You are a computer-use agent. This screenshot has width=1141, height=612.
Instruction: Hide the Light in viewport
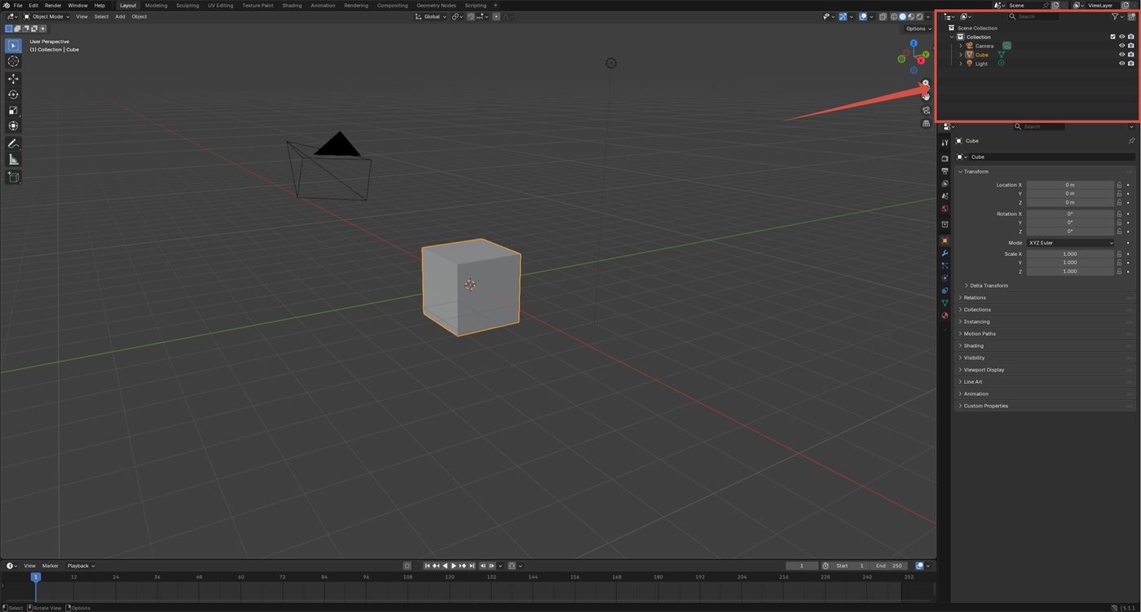pyautogui.click(x=1121, y=64)
